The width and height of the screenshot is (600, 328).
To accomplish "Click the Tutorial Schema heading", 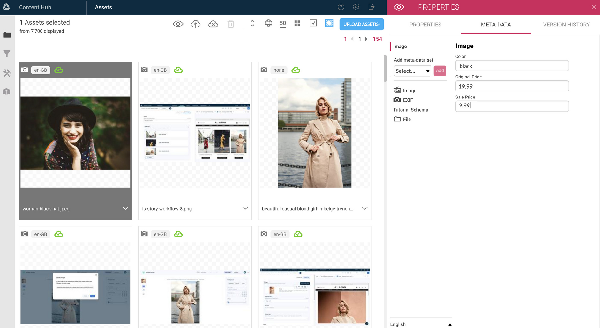I will (x=410, y=110).
